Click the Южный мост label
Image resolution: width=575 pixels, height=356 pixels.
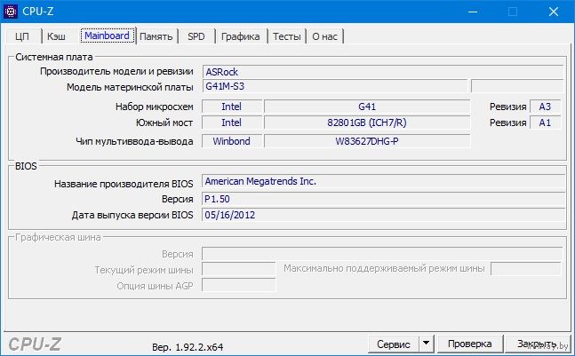pyautogui.click(x=164, y=123)
